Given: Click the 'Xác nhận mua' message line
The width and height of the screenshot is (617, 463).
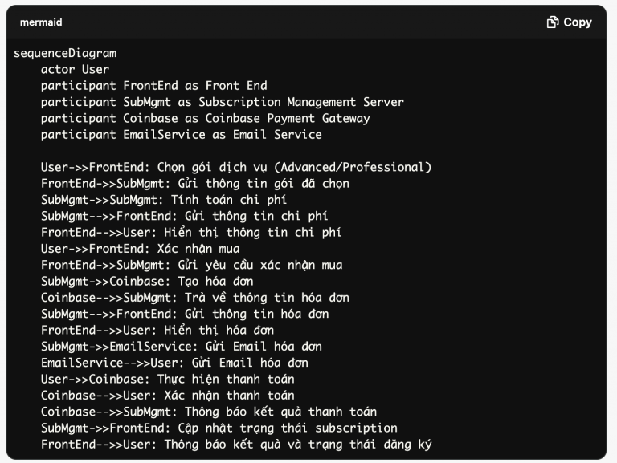Looking at the screenshot, I should [x=141, y=249].
